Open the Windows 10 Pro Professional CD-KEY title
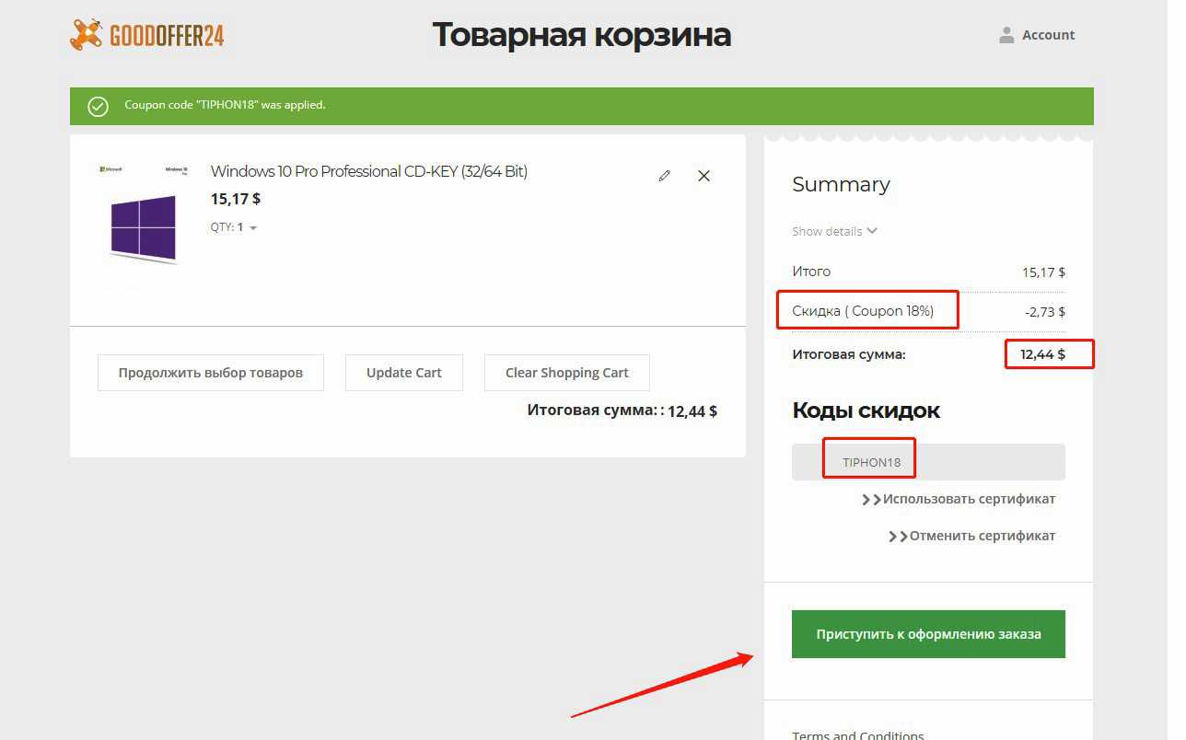 [x=369, y=171]
